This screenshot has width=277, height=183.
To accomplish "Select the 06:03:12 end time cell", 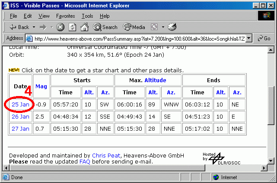I will 197,105.
